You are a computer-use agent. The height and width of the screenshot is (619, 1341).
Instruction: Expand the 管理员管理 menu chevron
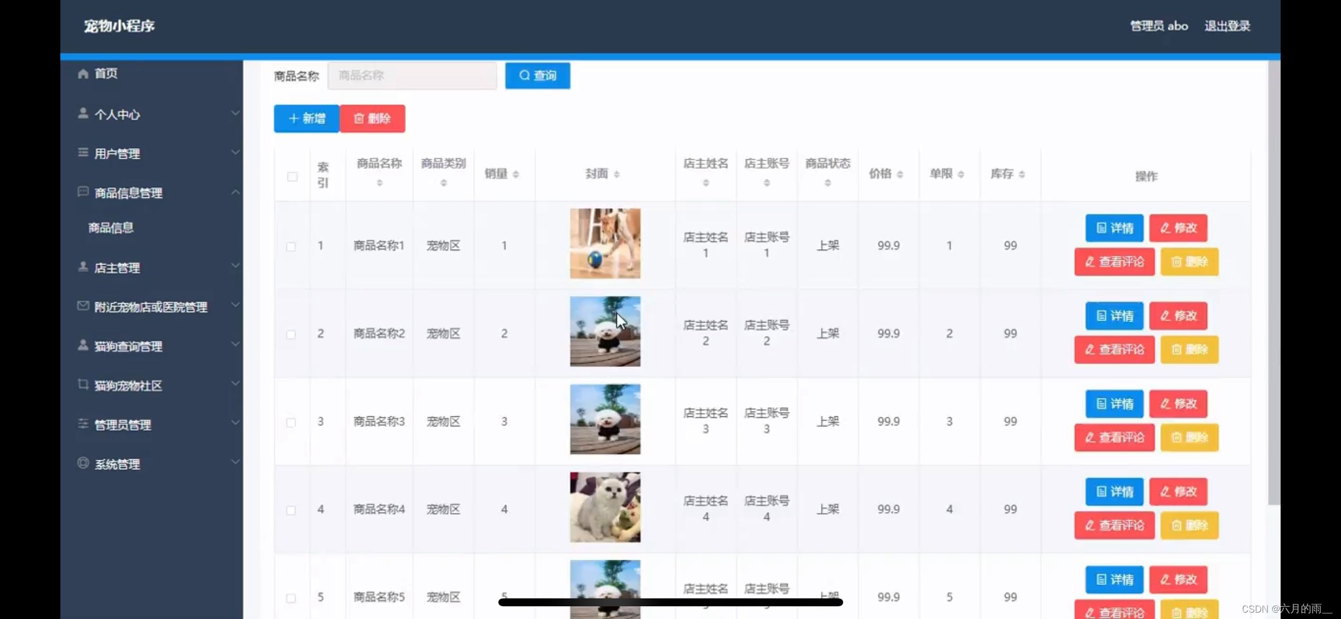pos(235,423)
